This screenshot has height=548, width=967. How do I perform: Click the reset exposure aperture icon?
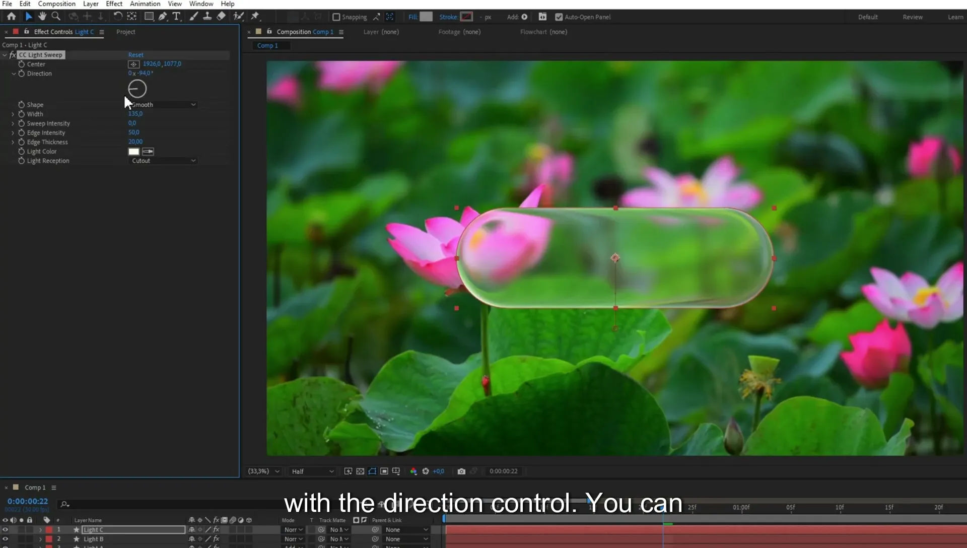426,471
